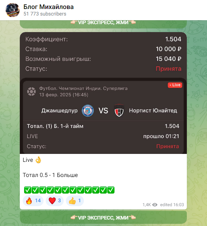This screenshot has width=207, height=226.
Task: Click the red Live badge
Action: (175, 85)
